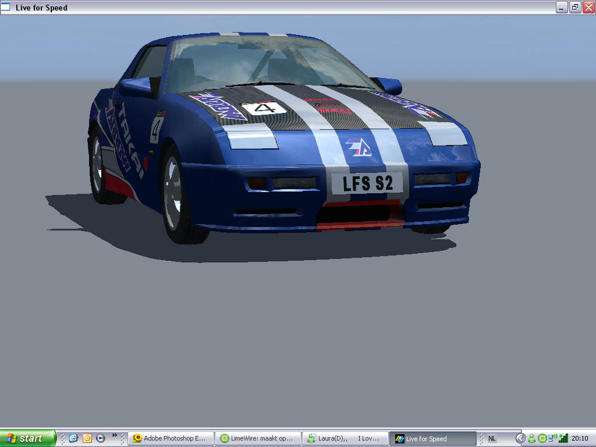Open the green signal strength tray icon

563,438
